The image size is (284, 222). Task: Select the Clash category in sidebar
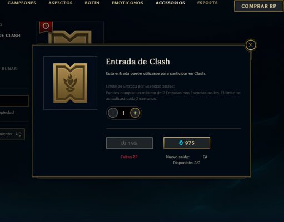10,36
